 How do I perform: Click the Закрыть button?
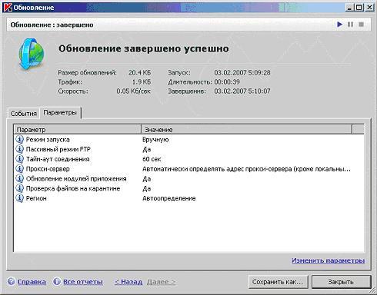[341, 282]
